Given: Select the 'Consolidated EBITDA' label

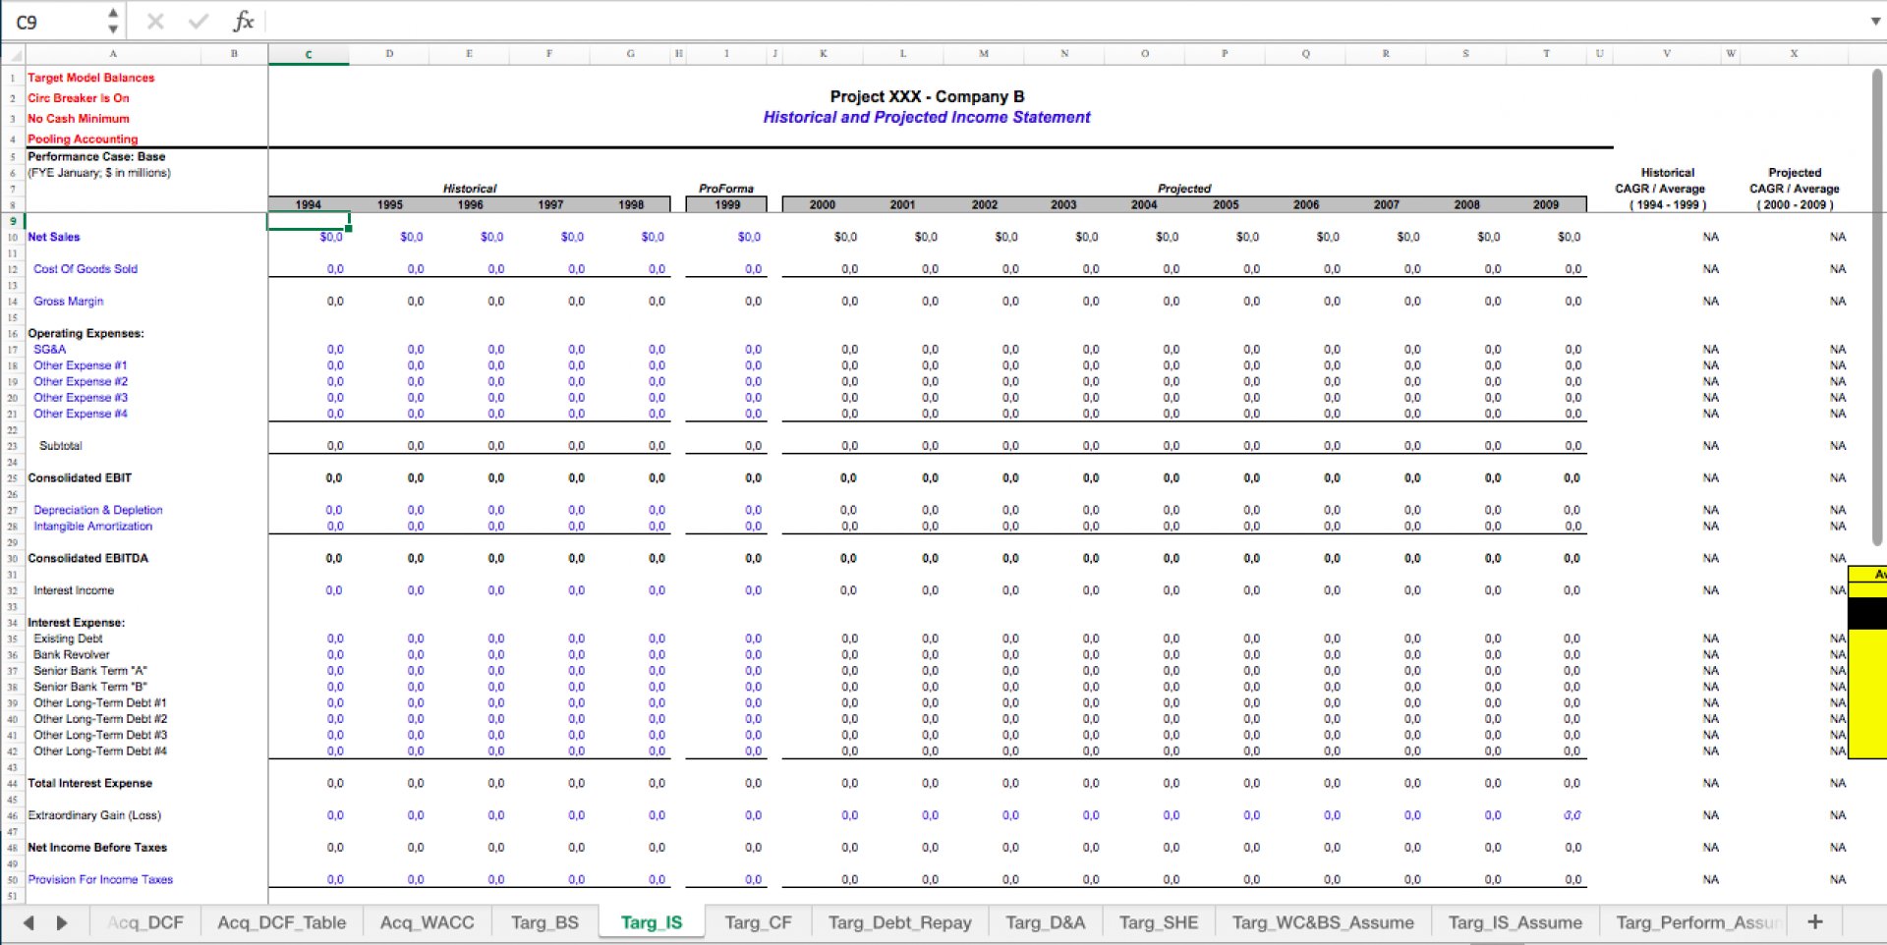Looking at the screenshot, I should tap(87, 559).
